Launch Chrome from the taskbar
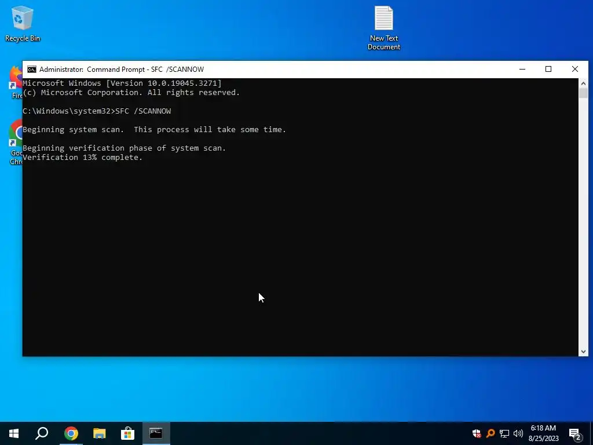This screenshot has width=593, height=445. 71,433
